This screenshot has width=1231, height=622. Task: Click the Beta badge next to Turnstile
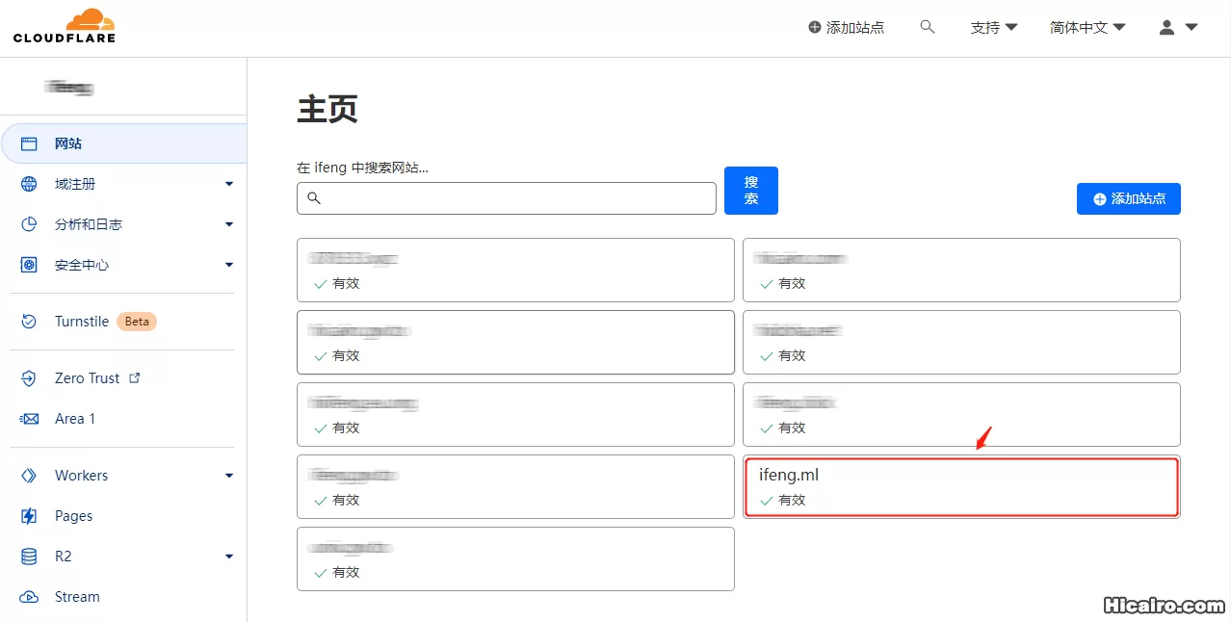coord(137,322)
